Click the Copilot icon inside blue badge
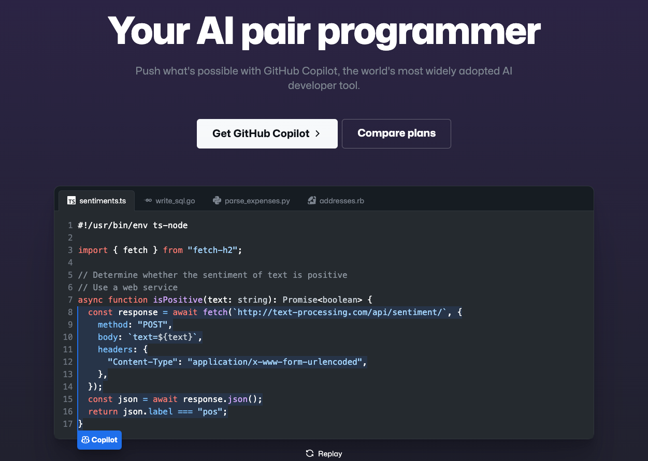Image resolution: width=648 pixels, height=461 pixels. pos(85,440)
